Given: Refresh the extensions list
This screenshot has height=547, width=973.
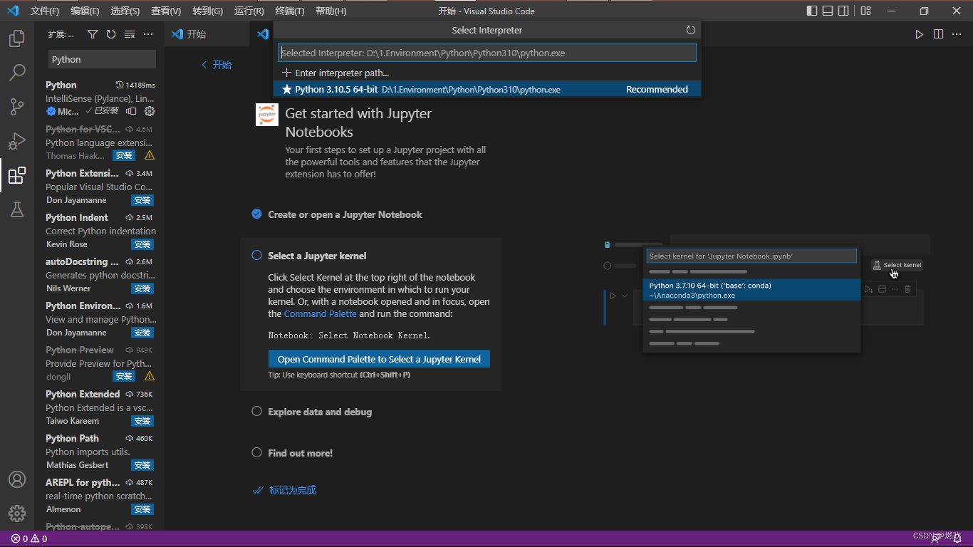Looking at the screenshot, I should [111, 33].
